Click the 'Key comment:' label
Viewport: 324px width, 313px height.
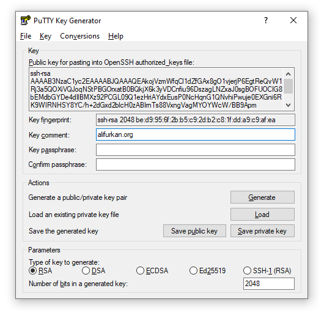(x=49, y=135)
